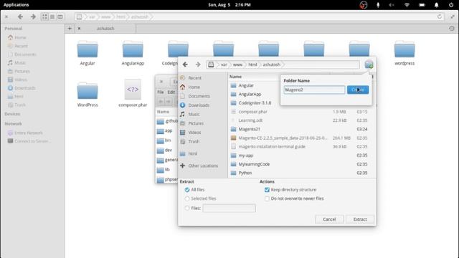Select the Angular folder row in dialog
The image size is (459, 258).
[x=301, y=85]
